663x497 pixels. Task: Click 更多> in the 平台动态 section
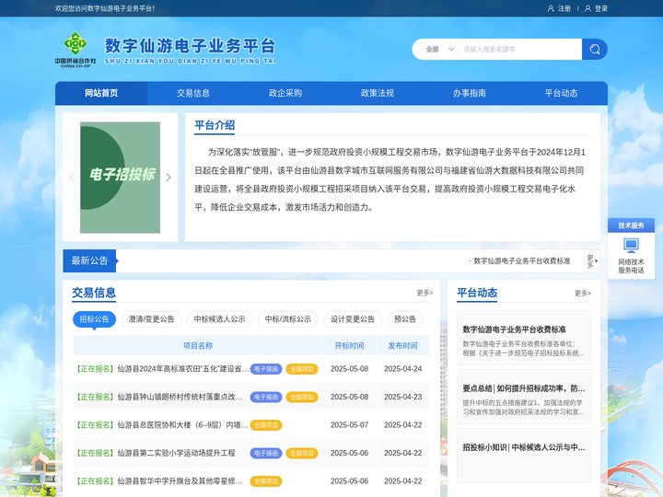click(x=583, y=293)
